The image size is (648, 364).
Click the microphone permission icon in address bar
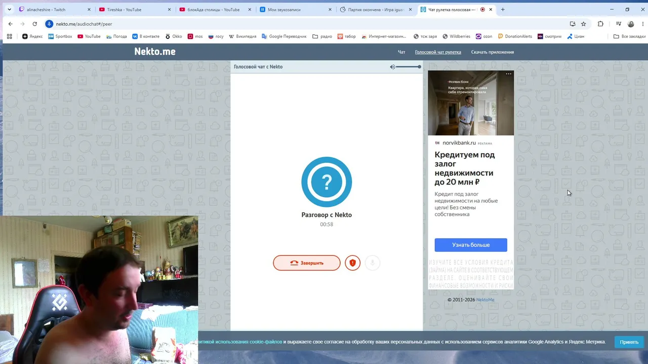coord(49,24)
